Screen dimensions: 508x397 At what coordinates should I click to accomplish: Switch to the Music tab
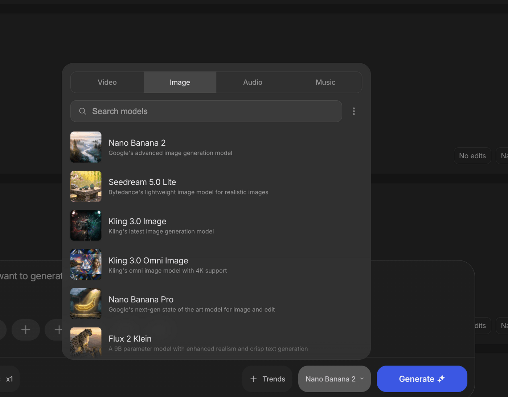pyautogui.click(x=325, y=82)
